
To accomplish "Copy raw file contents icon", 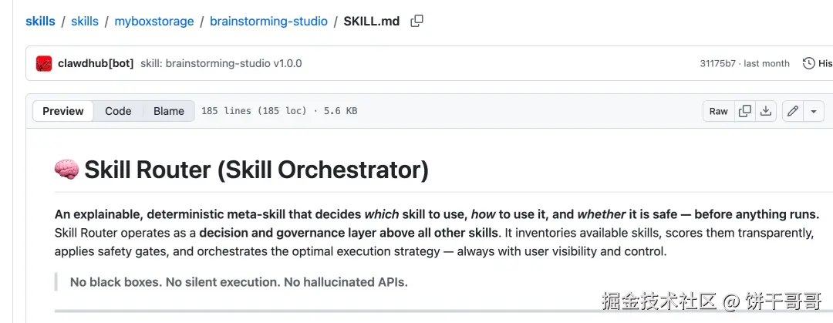I will click(x=745, y=111).
